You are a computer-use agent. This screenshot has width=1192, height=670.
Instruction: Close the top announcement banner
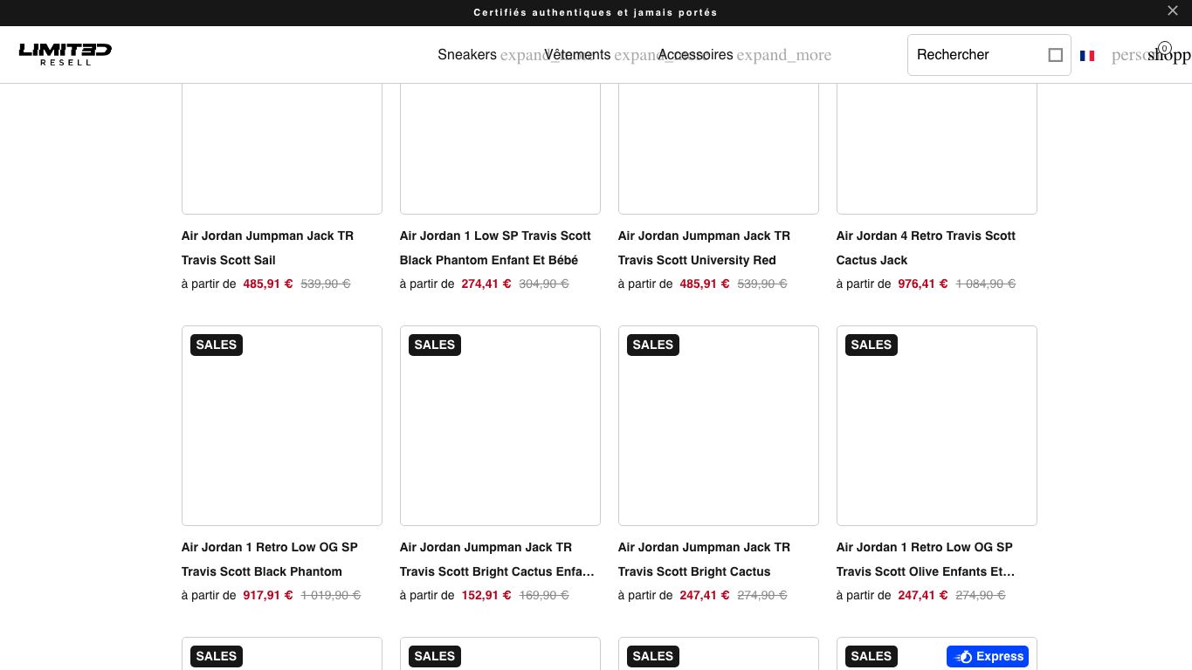click(1173, 10)
